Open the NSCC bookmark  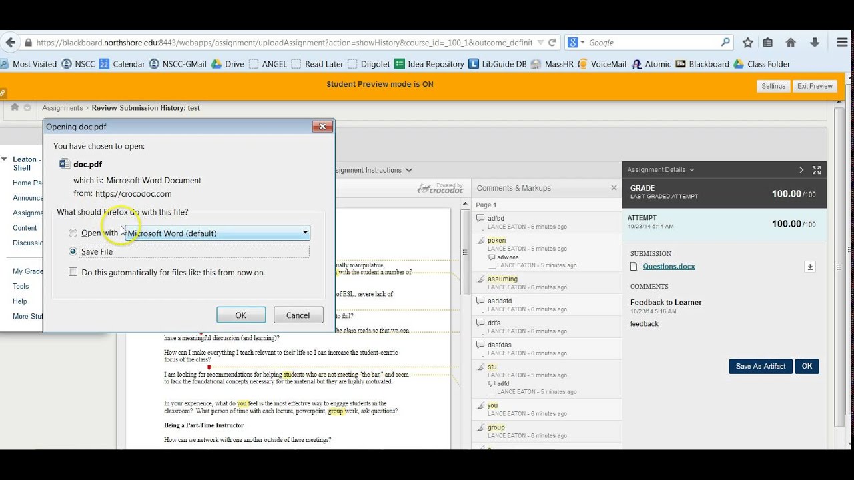click(x=78, y=64)
